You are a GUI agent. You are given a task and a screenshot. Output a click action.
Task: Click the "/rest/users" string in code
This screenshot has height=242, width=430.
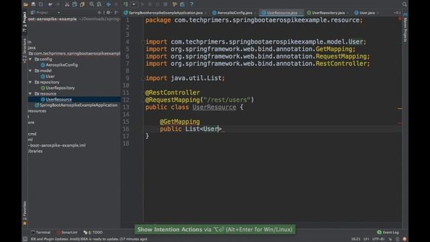227,100
